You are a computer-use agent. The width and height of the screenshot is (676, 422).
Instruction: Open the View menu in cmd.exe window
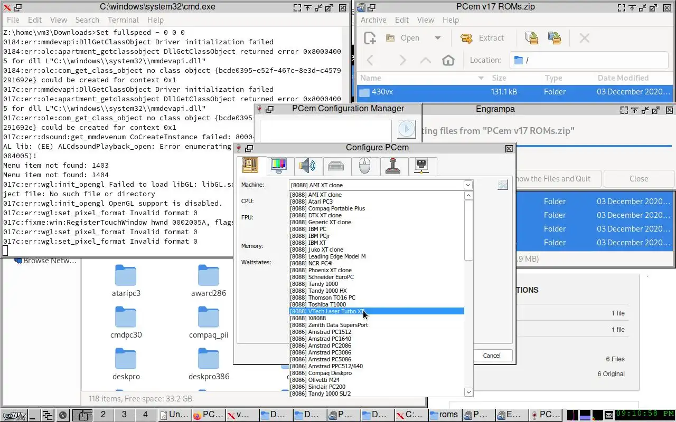coord(59,20)
